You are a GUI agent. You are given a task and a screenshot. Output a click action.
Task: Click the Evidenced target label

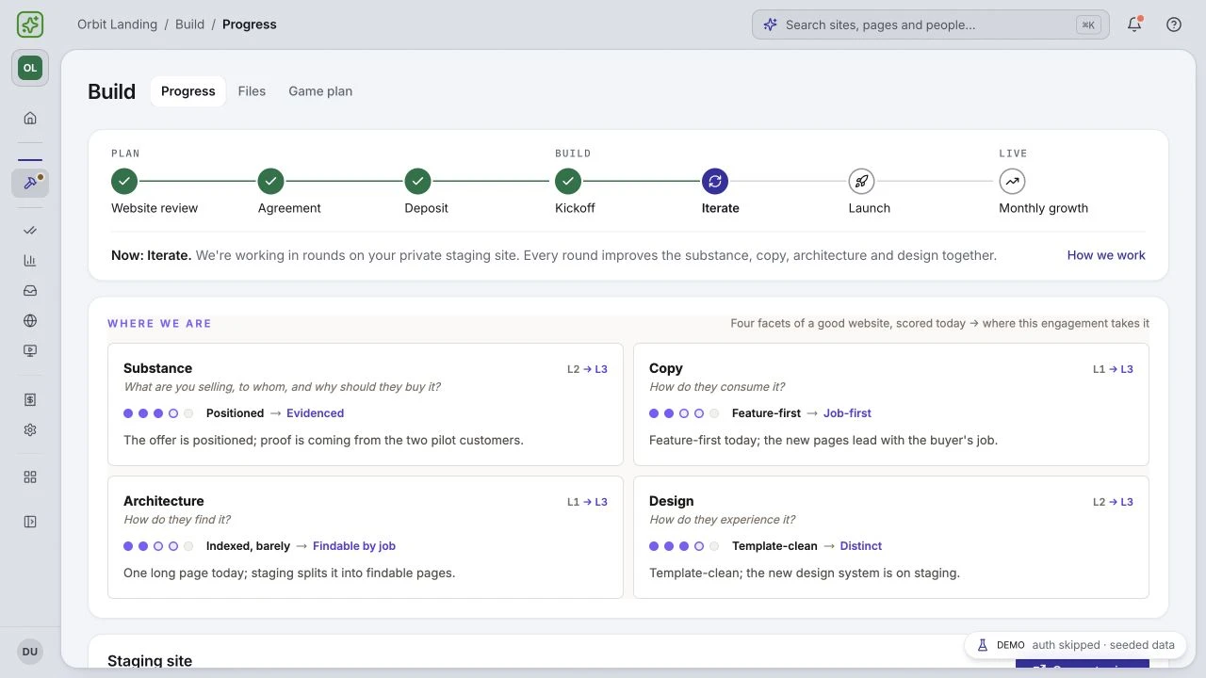click(x=315, y=413)
